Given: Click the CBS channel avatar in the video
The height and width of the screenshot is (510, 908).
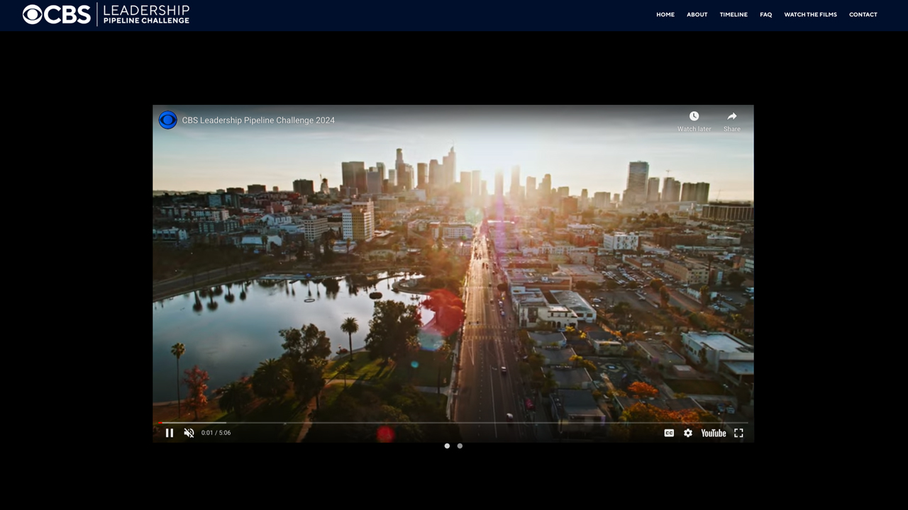Looking at the screenshot, I should (168, 120).
